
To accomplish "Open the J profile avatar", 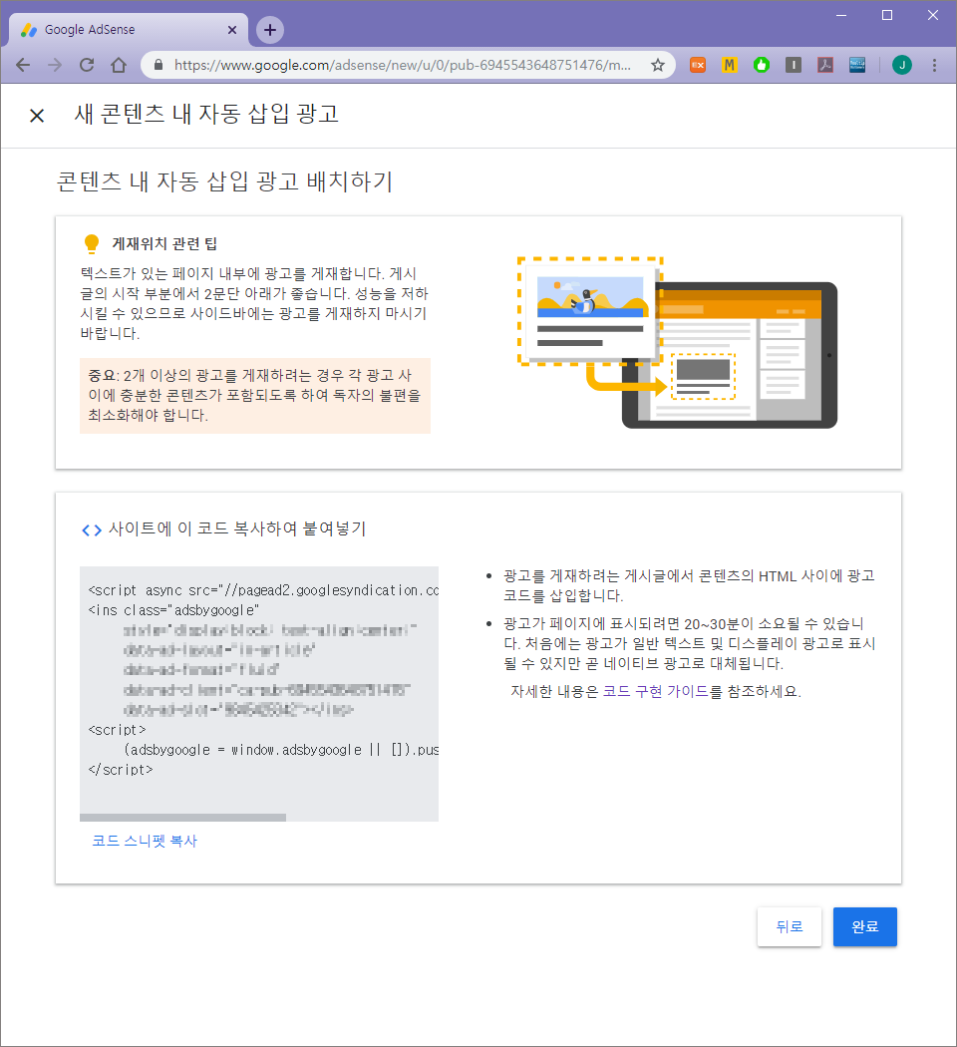I will [902, 65].
